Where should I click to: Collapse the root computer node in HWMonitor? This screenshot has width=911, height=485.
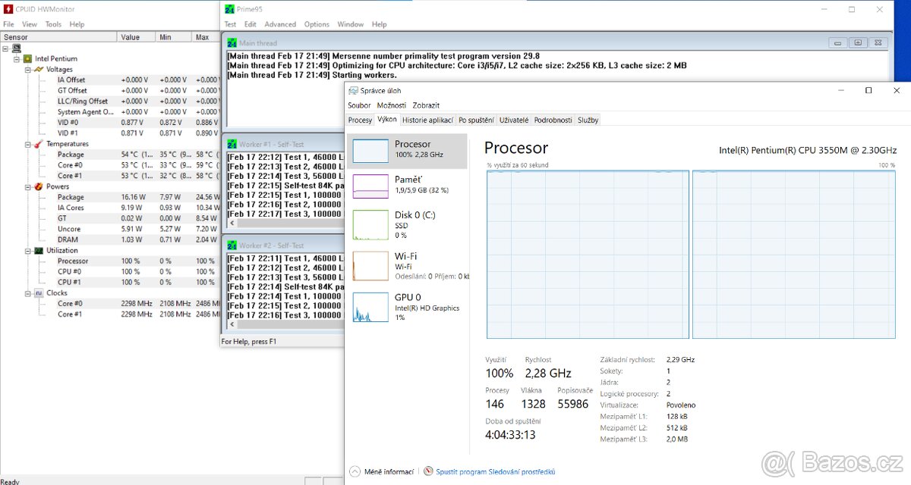[6, 48]
